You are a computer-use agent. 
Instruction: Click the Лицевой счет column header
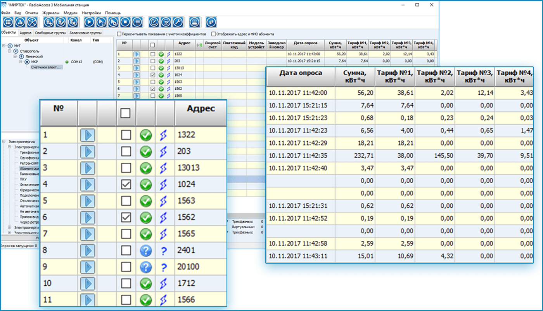click(x=213, y=45)
